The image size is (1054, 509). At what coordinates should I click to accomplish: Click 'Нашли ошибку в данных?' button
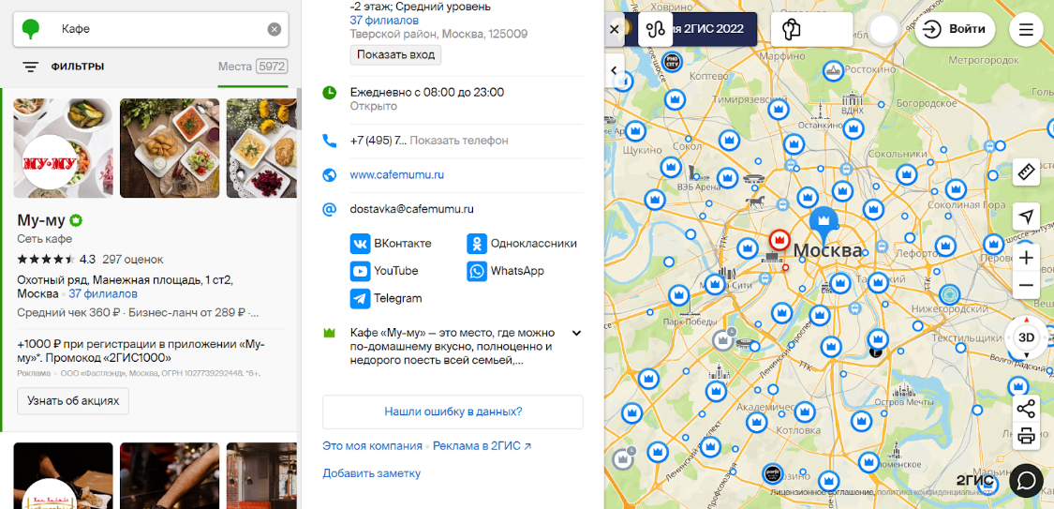click(453, 412)
